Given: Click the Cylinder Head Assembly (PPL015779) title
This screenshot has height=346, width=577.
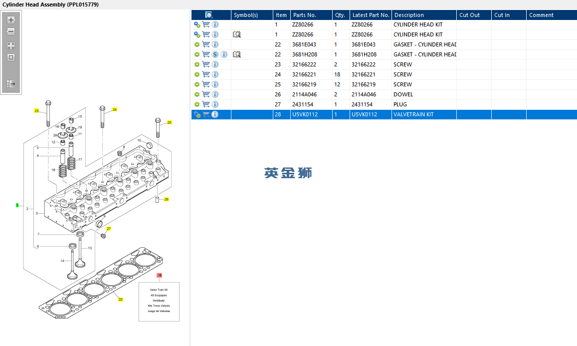Looking at the screenshot, I should [x=50, y=4].
